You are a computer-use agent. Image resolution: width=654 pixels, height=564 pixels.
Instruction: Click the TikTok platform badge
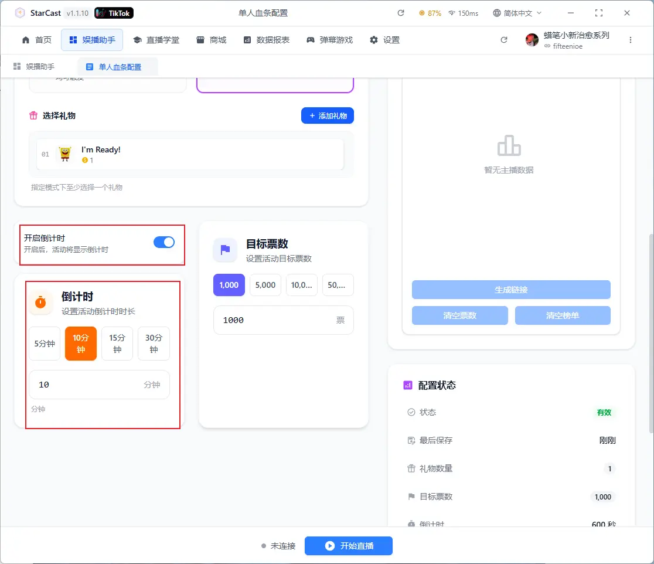114,13
